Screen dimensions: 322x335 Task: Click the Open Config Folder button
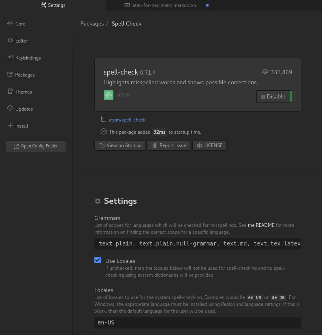pos(36,146)
